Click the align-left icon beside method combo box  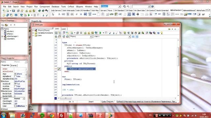click(x=133, y=36)
